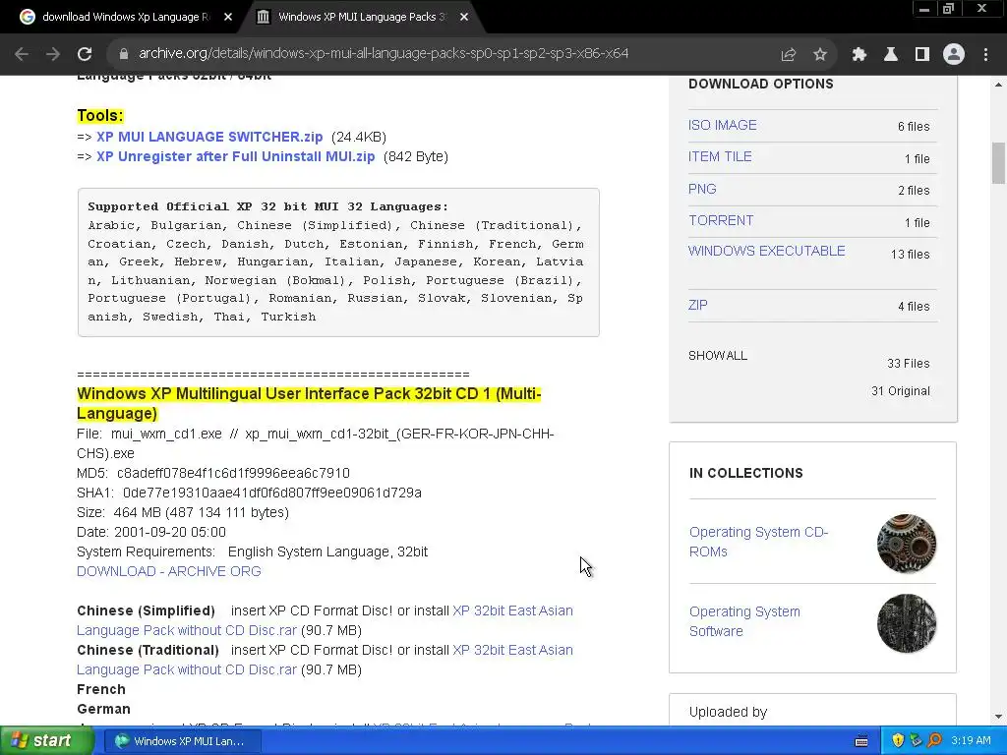Screen dimensions: 1007x755
Task: Click the padlock site info icon
Action: tap(123, 54)
